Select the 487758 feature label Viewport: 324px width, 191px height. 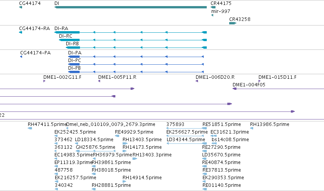click(64, 170)
